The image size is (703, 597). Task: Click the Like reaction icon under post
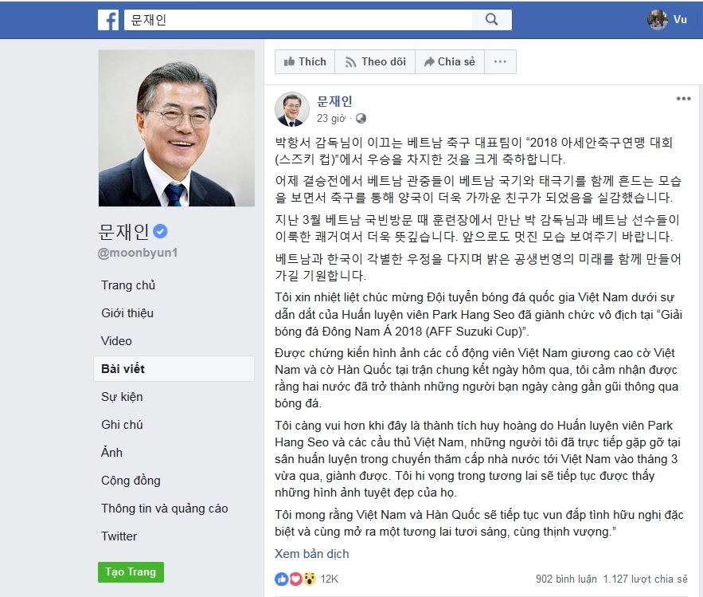[x=281, y=579]
